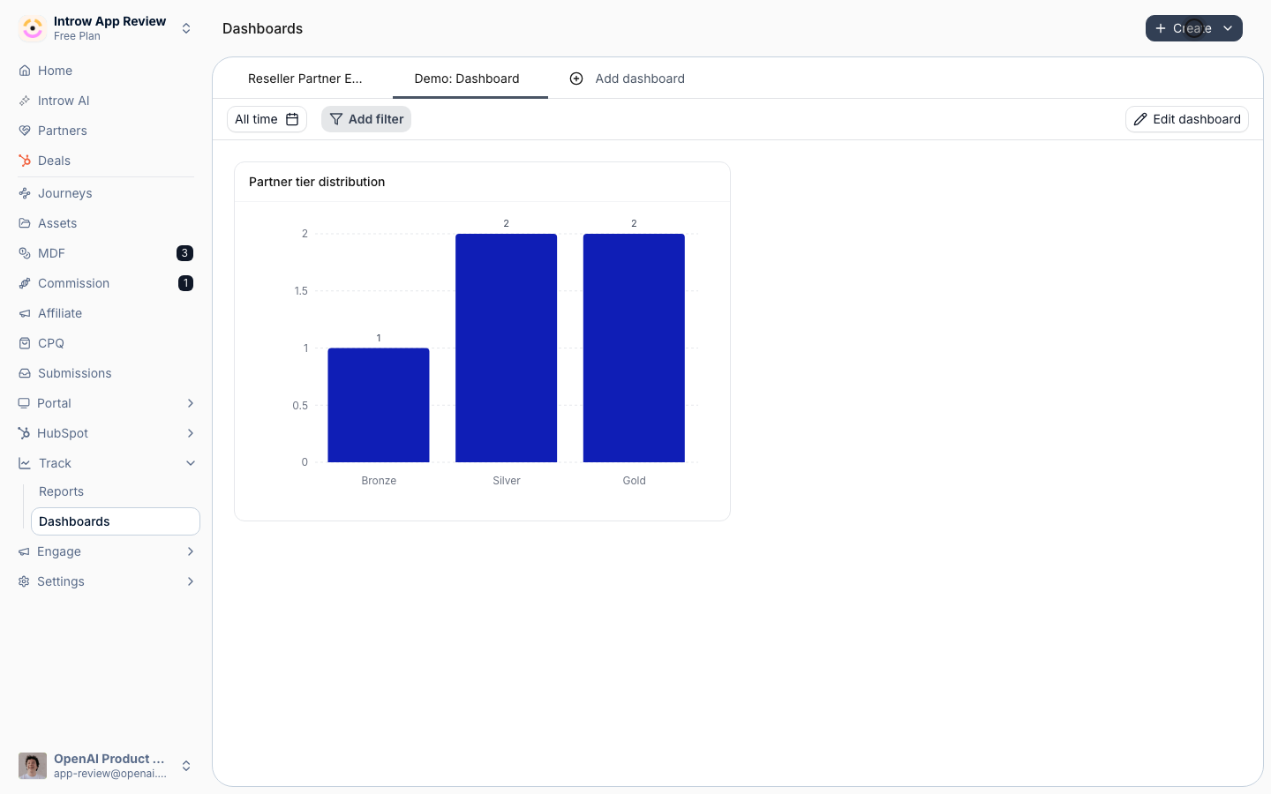The height and width of the screenshot is (794, 1271).
Task: Click the pencil icon on Edit dashboard
Action: tap(1140, 119)
